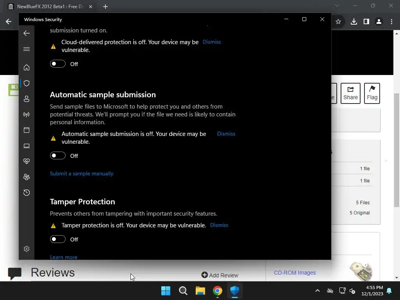The image size is (400, 300).
Task: Click the "5 Original" entry on webpage
Action: (x=359, y=213)
